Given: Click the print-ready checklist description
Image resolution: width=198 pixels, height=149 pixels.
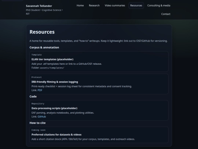Looking at the screenshot, I should 81,86.
